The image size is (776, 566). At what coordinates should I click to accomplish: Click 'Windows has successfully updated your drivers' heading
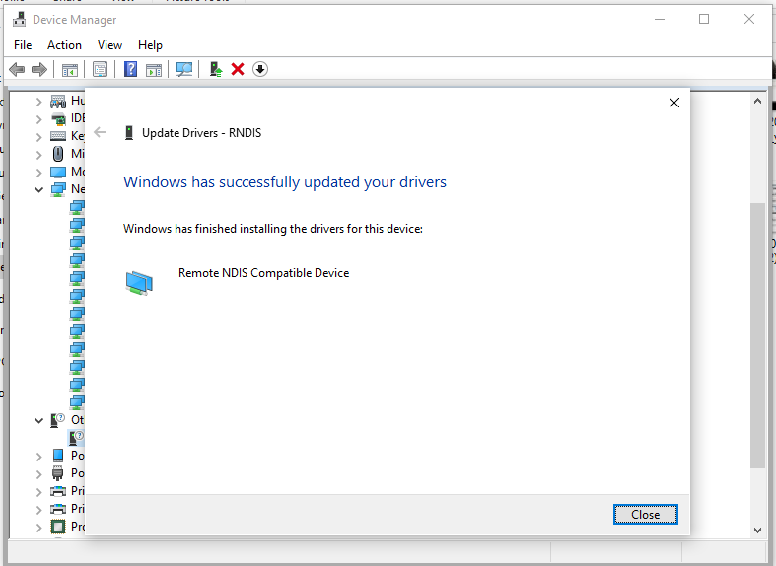(285, 182)
